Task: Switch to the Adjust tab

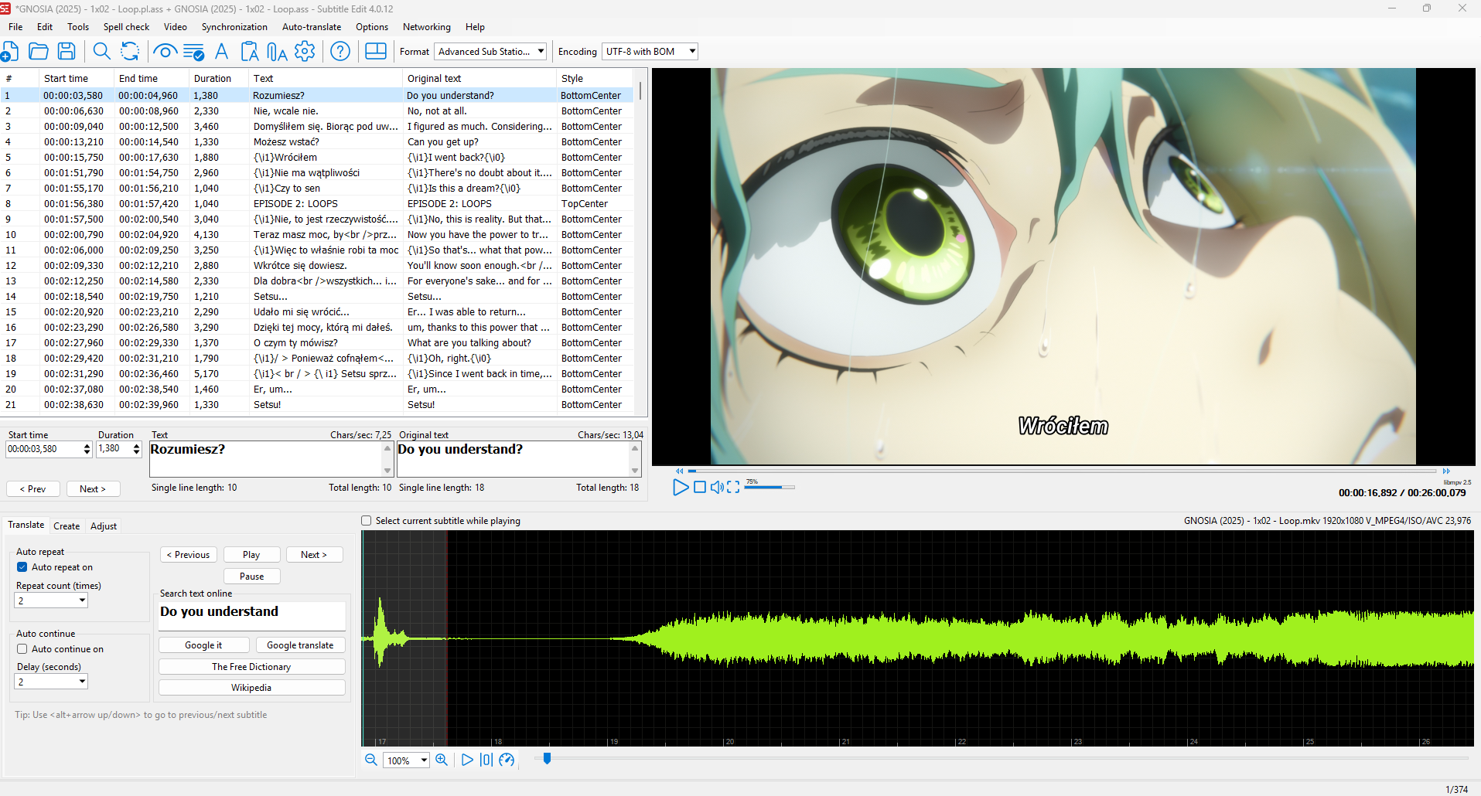Action: pos(104,526)
